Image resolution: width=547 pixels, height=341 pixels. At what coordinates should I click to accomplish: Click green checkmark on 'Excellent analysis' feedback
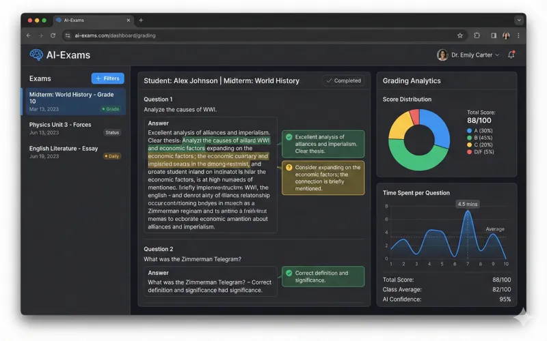click(x=289, y=137)
